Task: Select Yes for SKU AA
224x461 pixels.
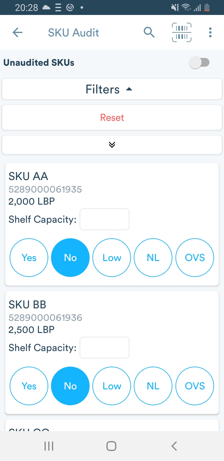Action: click(29, 258)
